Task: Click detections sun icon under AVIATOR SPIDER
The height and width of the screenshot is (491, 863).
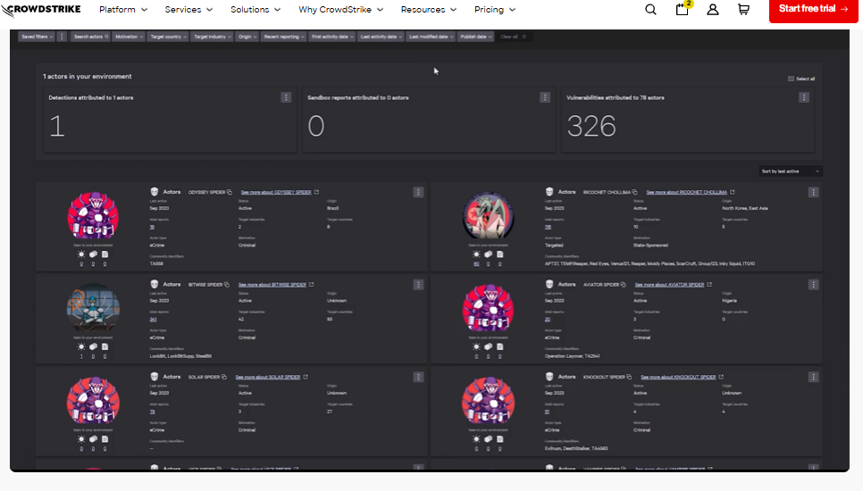Action: pyautogui.click(x=477, y=346)
